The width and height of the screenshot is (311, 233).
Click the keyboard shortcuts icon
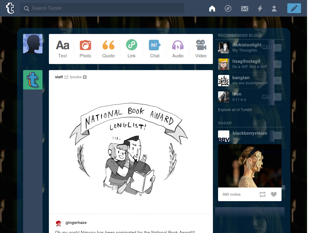point(283,187)
